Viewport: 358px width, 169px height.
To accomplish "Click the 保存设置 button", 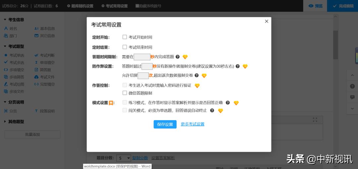I will coord(165,124).
